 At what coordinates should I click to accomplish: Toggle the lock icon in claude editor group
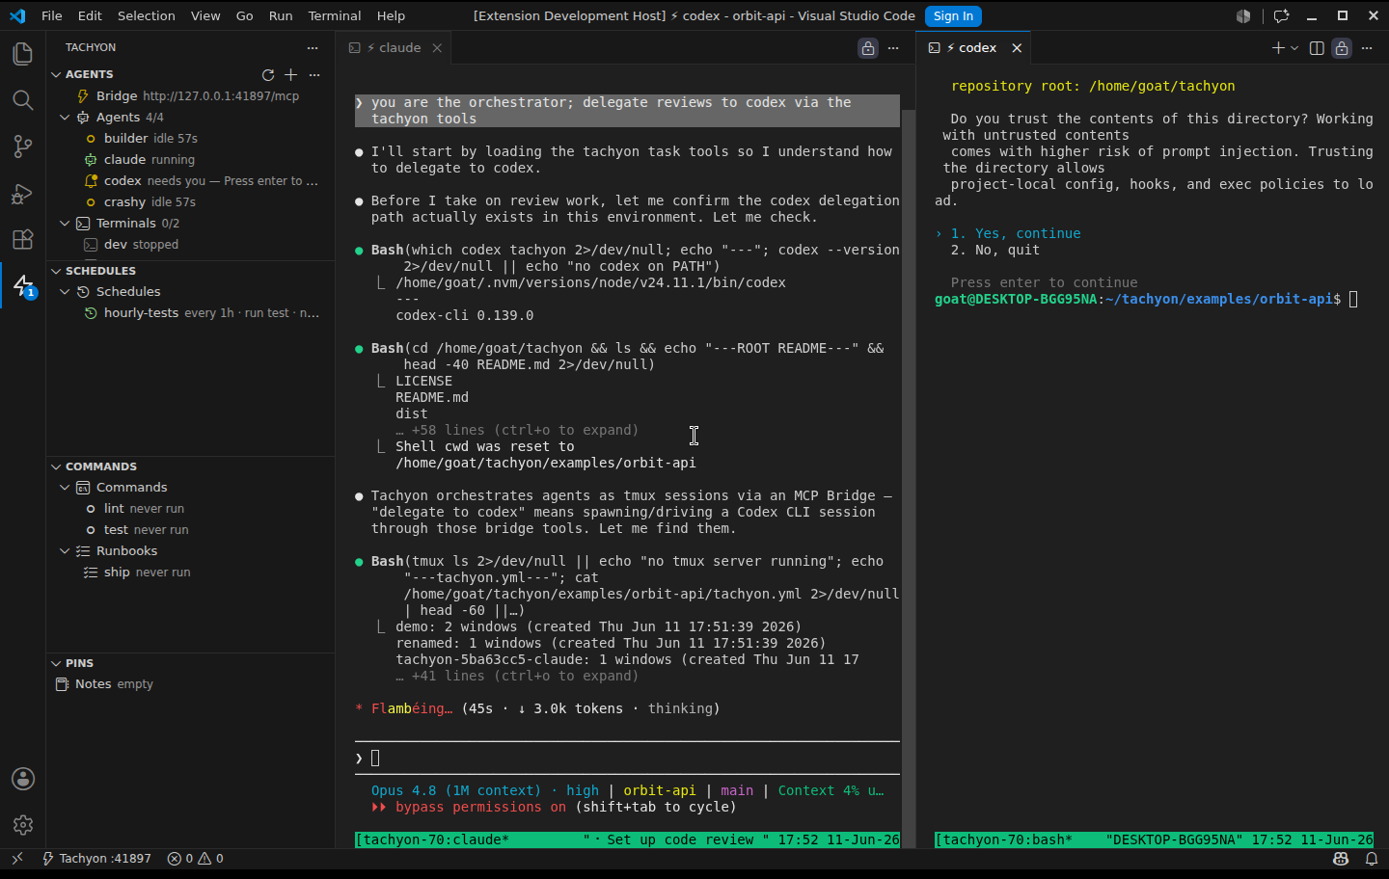click(x=868, y=48)
